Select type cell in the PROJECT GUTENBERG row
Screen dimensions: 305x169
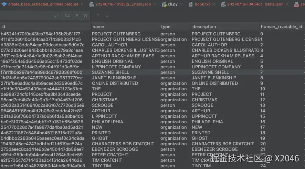[168, 34]
